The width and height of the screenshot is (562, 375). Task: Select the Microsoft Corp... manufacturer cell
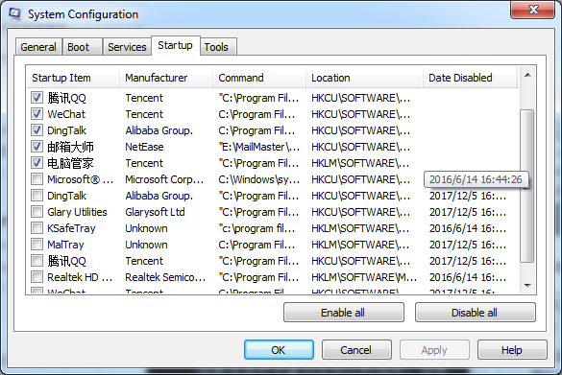pyautogui.click(x=164, y=179)
